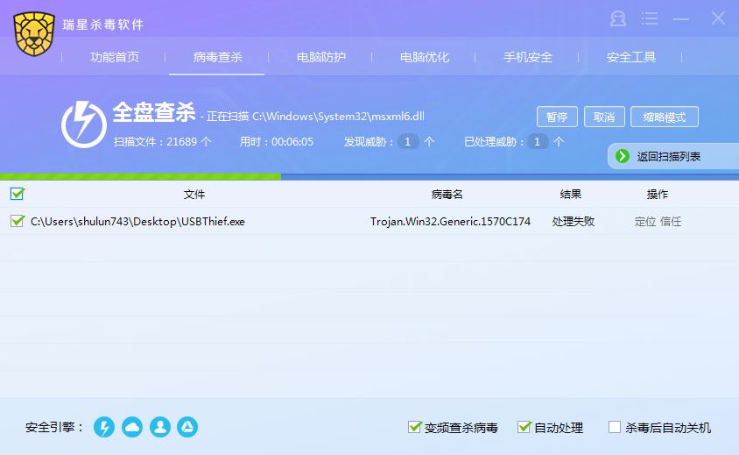Click the green scan progress bar
739x455 pixels.
coord(140,176)
